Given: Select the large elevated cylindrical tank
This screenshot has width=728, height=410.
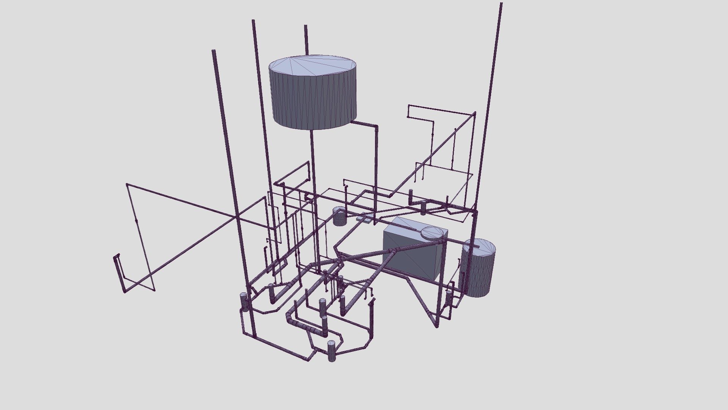Looking at the screenshot, I should click(313, 92).
